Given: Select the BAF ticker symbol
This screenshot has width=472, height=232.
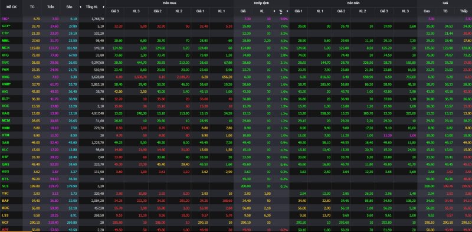Looking at the screenshot, I should pos(5,200).
